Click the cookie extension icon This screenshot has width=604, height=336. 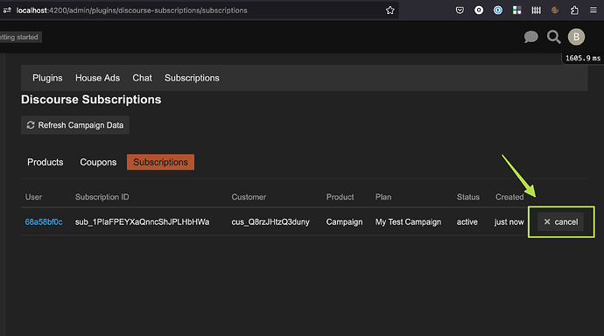click(555, 10)
